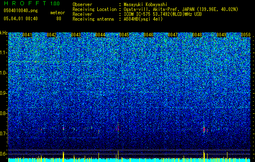Viewport: 255px width, 162px height.
Task: Click the 0.9 frequency axis label
Action: 4,93
